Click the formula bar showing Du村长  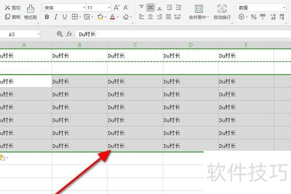click(x=183, y=34)
